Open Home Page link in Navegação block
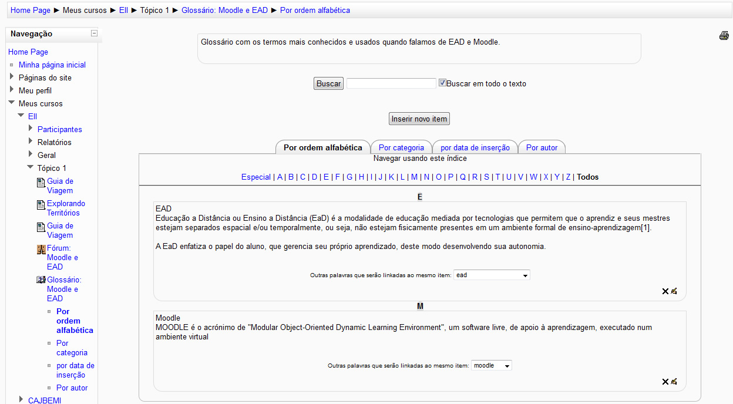Viewport: 733px width, 404px height. [28, 52]
